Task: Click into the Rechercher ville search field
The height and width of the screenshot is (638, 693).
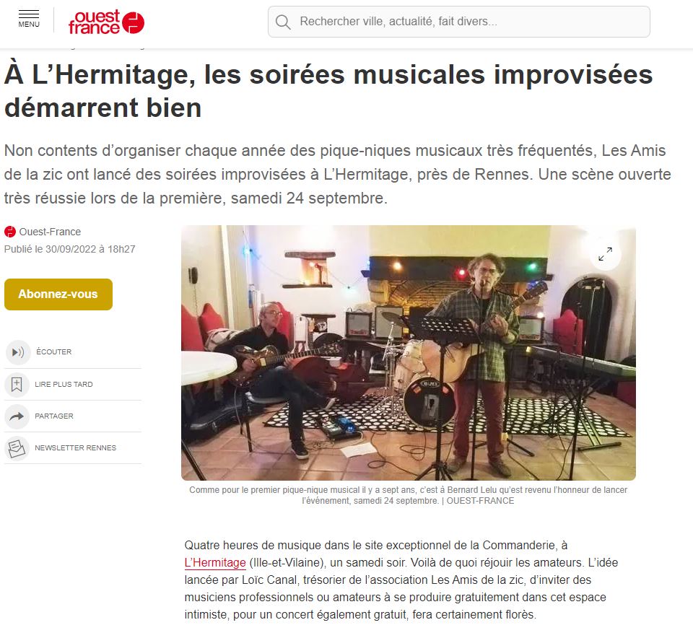Action: [459, 22]
